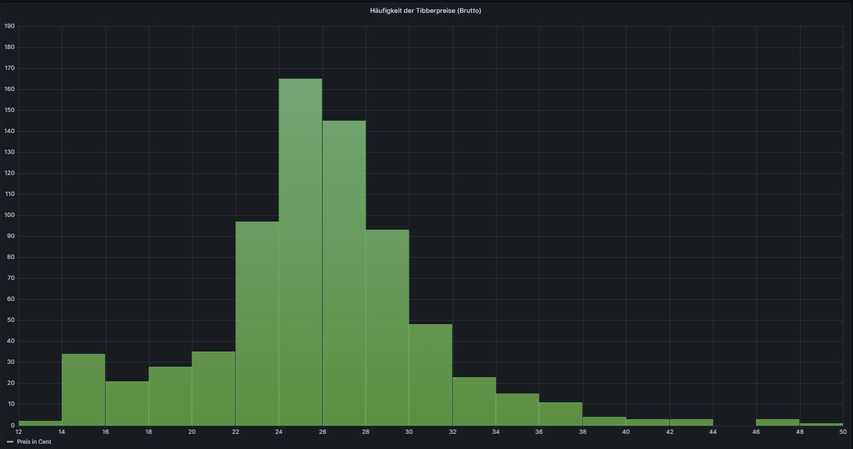This screenshot has height=449, width=853.
Task: Click the y-axis label '140'
Action: click(9, 131)
